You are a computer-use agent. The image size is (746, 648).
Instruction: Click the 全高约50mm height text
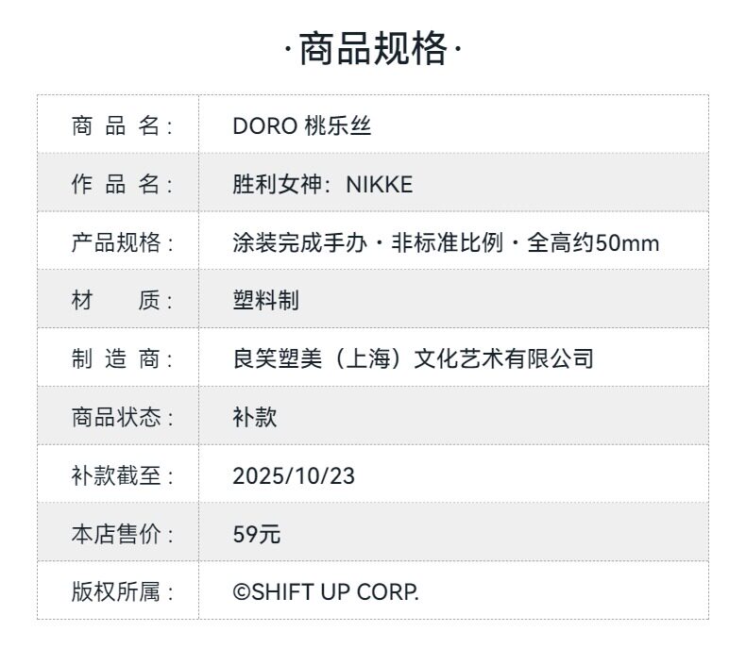tap(593, 242)
